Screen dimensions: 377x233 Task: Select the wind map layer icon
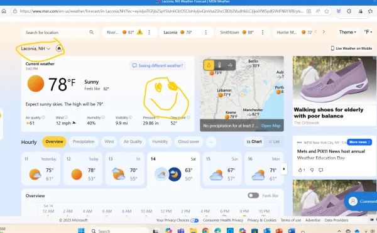click(230, 65)
